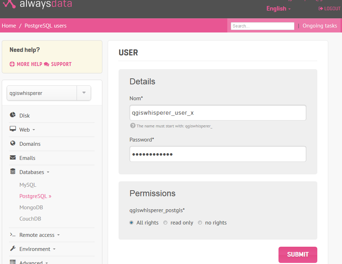Go to Home breadcrumb

click(x=9, y=26)
